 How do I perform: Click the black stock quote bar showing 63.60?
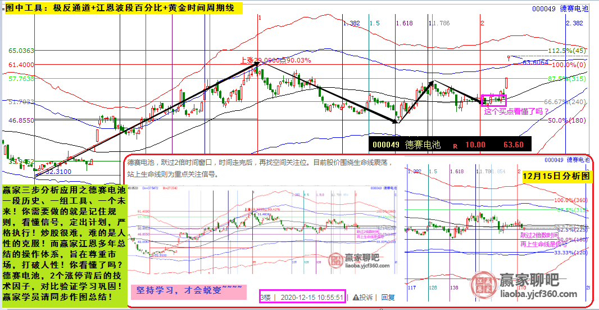coord(449,145)
